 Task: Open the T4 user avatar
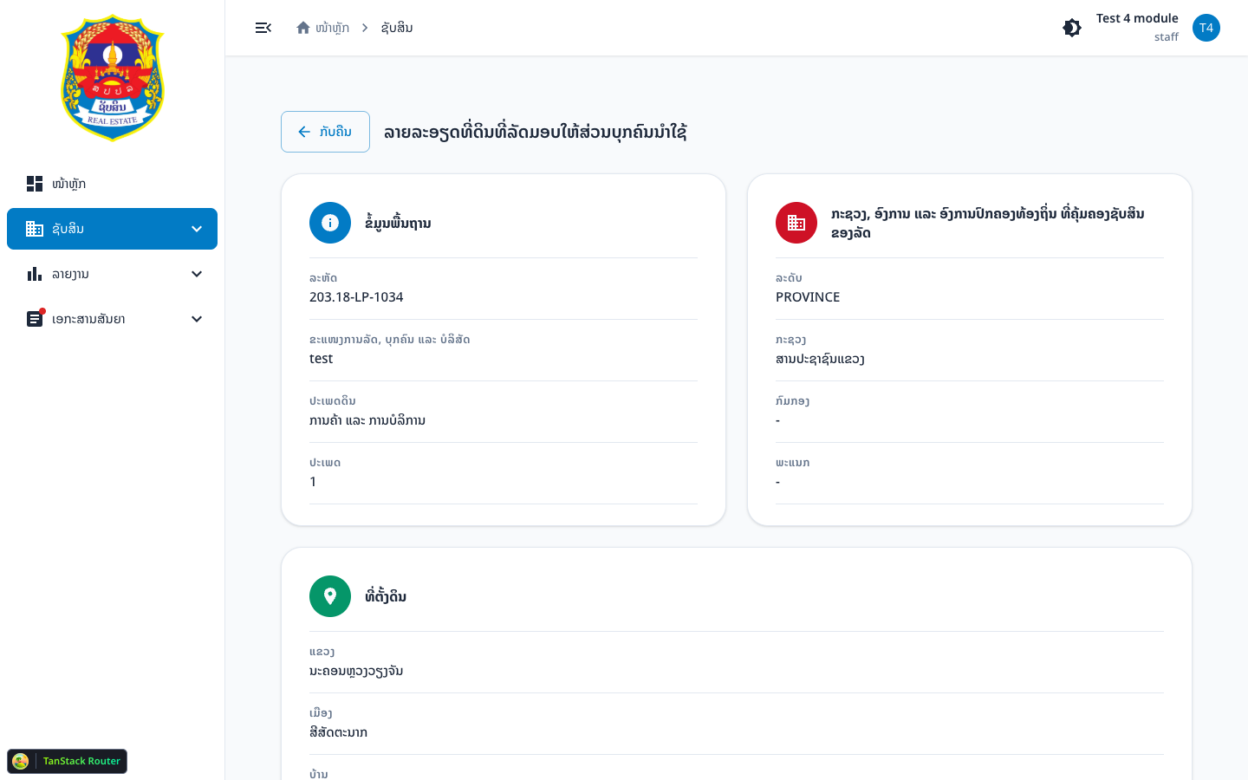click(x=1206, y=28)
